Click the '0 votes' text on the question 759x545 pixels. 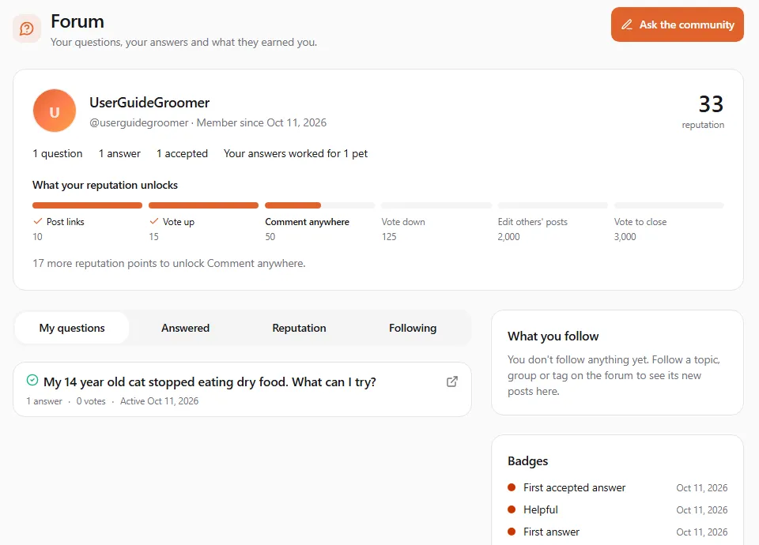coord(91,401)
